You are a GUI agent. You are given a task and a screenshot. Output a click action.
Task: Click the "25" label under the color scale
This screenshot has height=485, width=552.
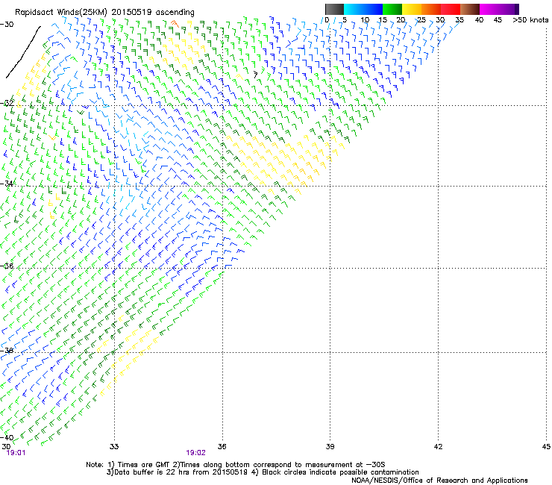click(x=421, y=20)
